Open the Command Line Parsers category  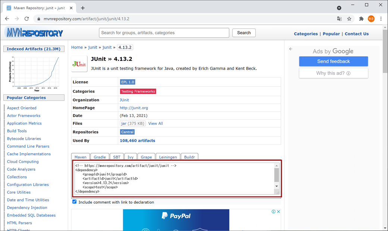pos(28,147)
